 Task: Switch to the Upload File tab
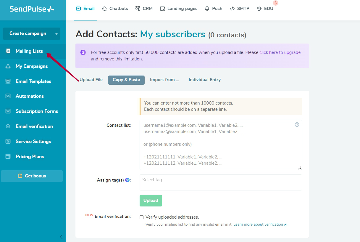tap(91, 80)
